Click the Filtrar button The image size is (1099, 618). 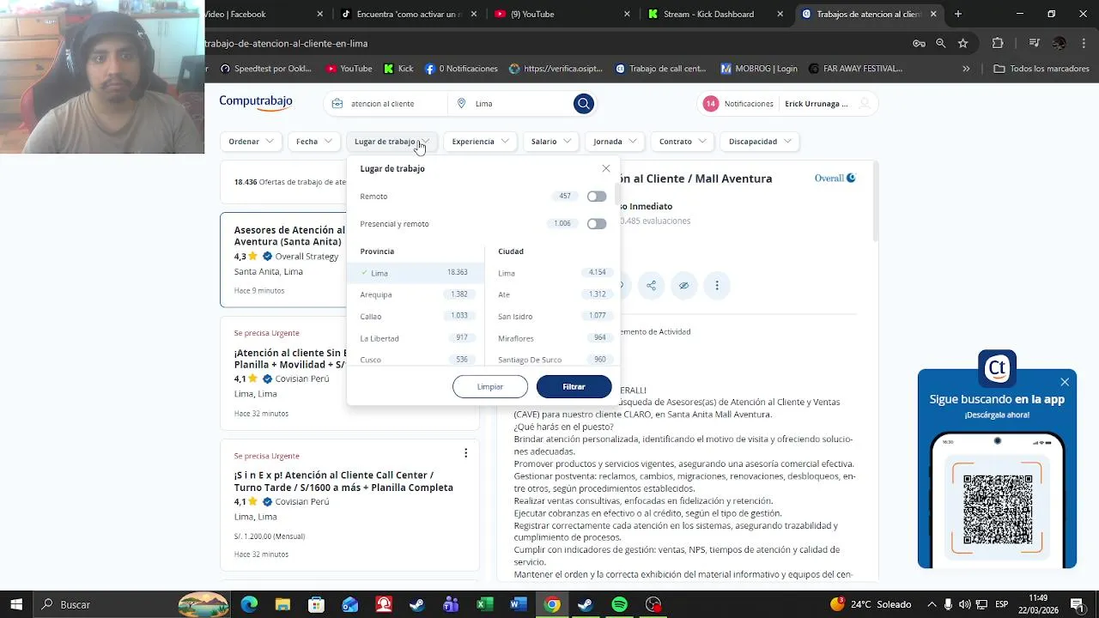pyautogui.click(x=574, y=386)
